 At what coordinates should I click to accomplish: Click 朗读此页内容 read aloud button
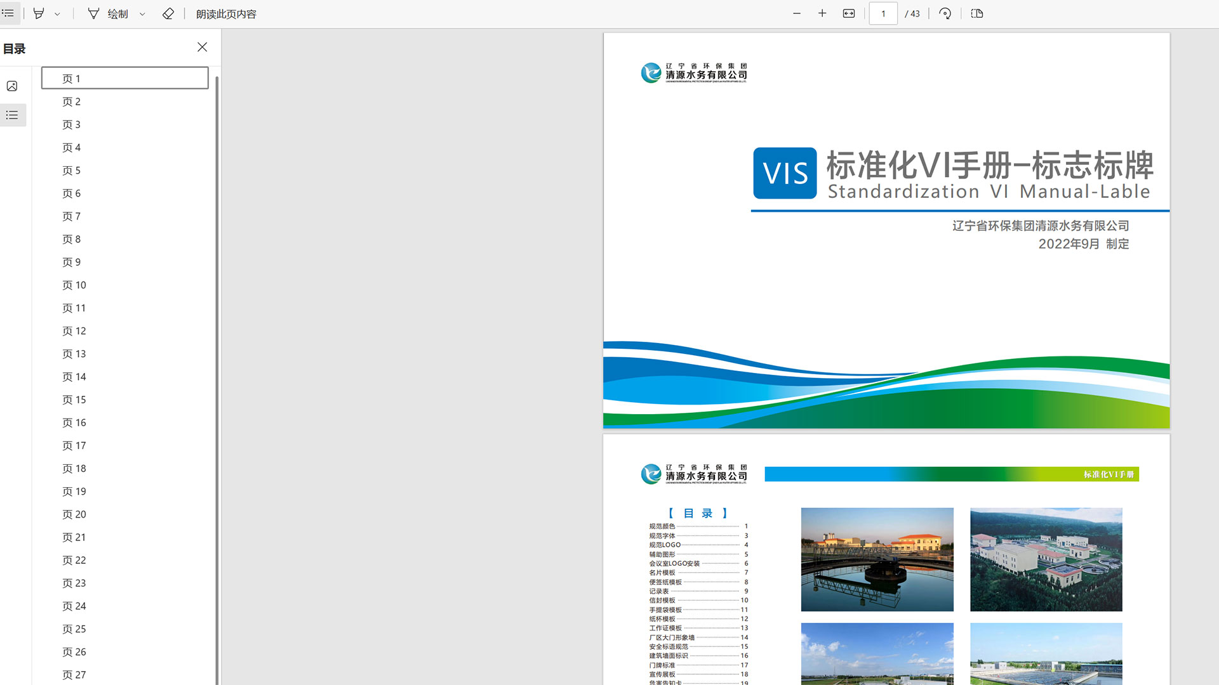pyautogui.click(x=226, y=14)
